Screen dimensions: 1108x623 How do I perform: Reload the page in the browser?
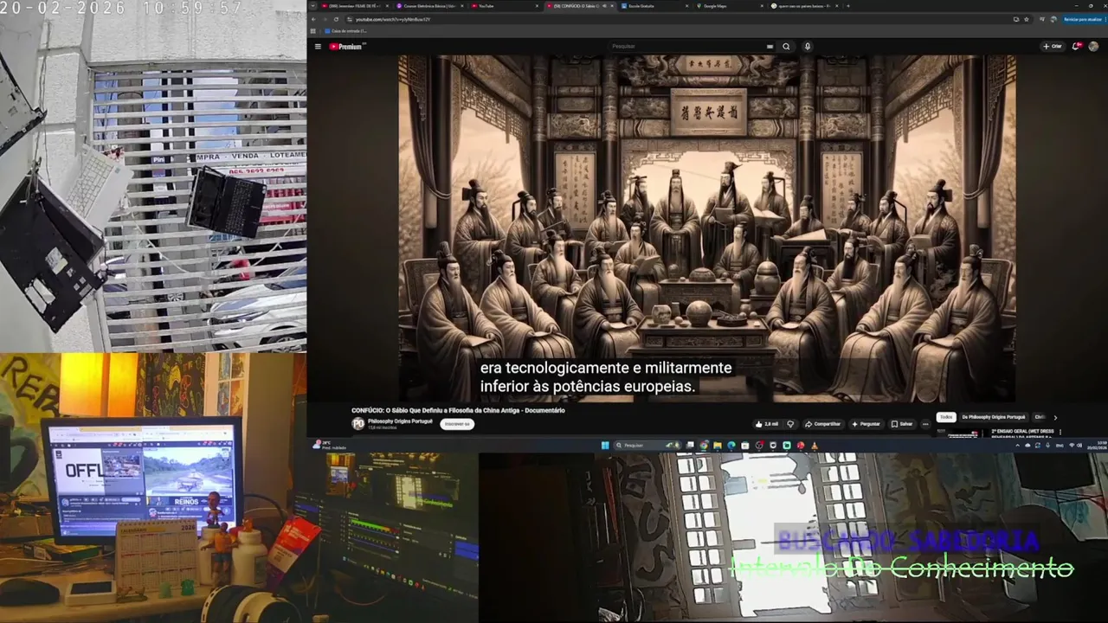336,19
